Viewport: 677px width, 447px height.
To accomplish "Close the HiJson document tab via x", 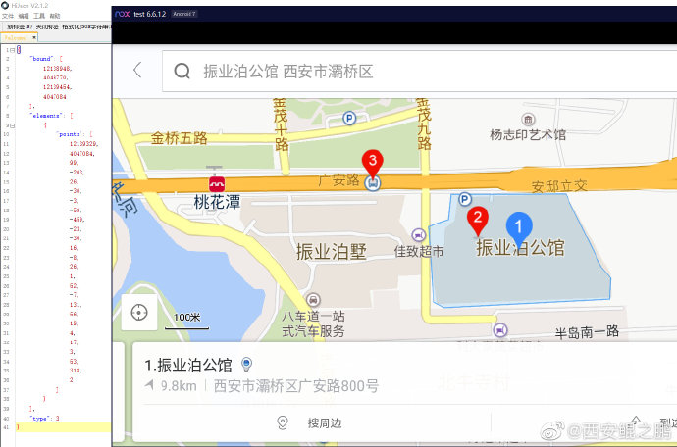I will coord(34,37).
